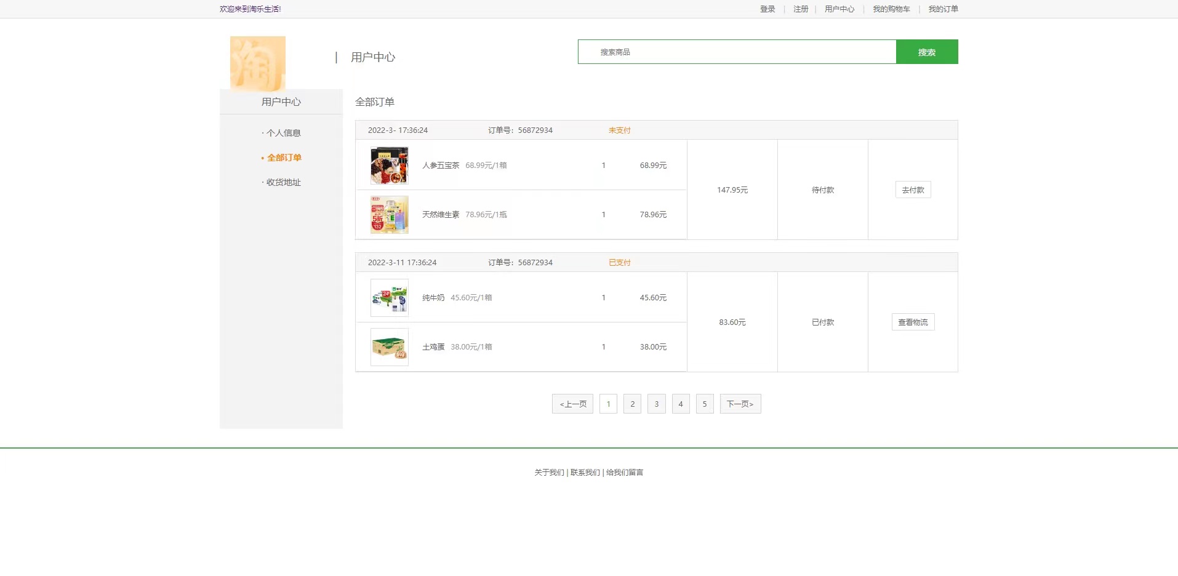Go to page 1
Image resolution: width=1178 pixels, height=576 pixels.
click(x=608, y=404)
